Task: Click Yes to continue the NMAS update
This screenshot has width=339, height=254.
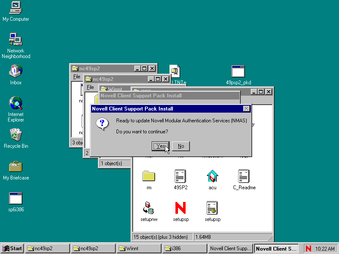Action: (x=161, y=146)
